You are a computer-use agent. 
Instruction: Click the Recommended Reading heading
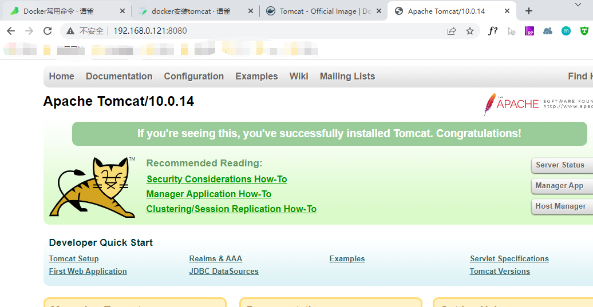tap(204, 163)
